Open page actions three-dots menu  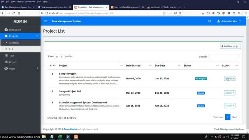(x=170, y=13)
